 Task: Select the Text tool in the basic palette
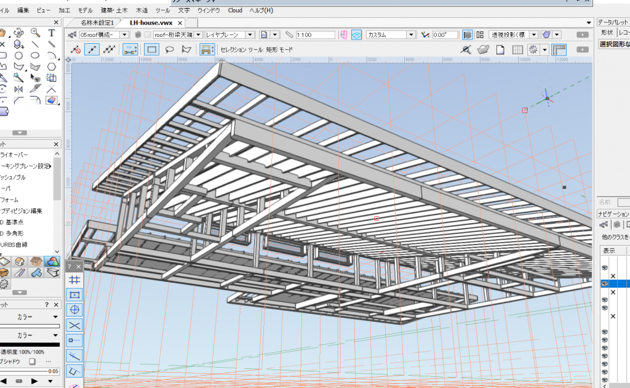point(52,33)
